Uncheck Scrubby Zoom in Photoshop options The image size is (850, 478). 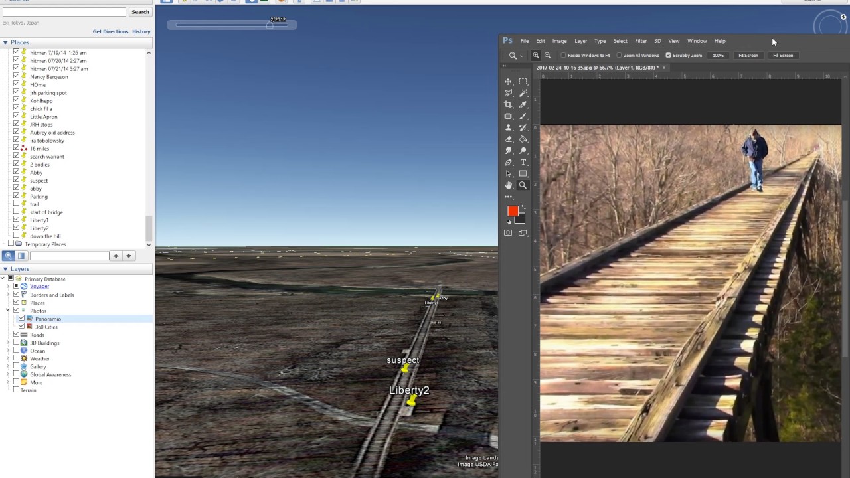click(x=668, y=56)
